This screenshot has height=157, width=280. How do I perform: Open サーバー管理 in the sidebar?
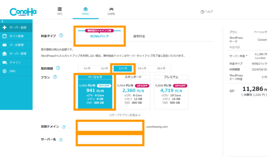[16, 54]
